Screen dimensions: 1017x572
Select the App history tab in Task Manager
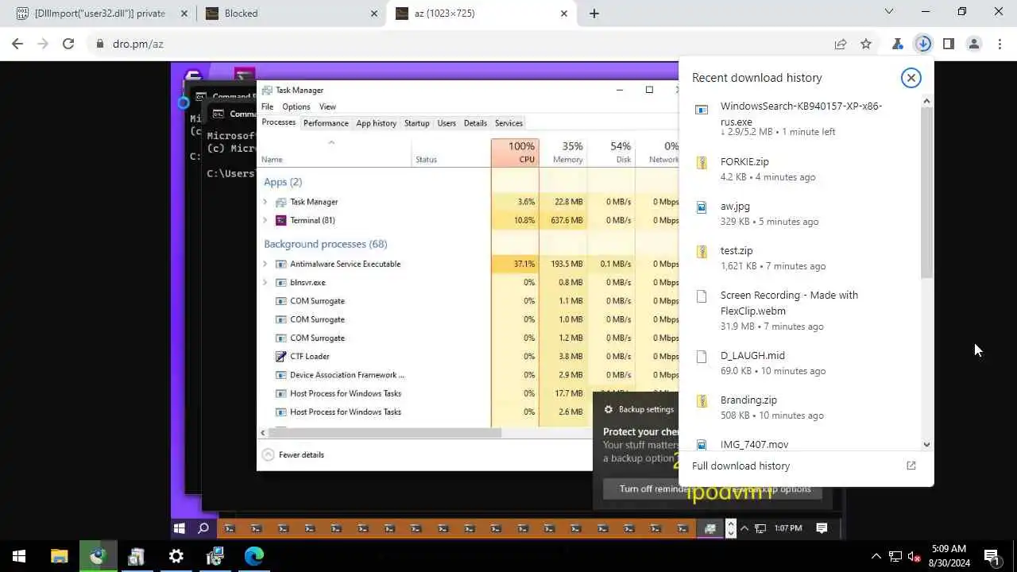pyautogui.click(x=376, y=123)
